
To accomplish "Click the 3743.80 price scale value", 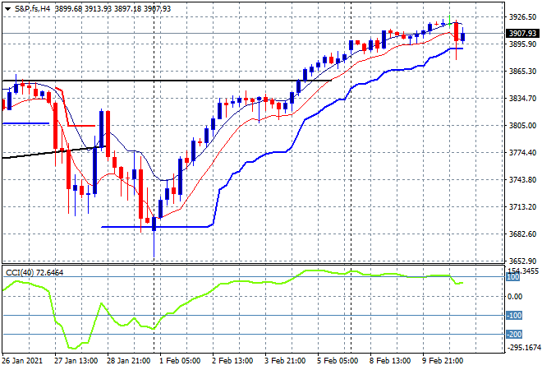I will click(522, 179).
